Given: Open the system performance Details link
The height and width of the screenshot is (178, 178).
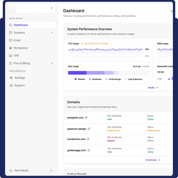Looking at the screenshot, I should tap(153, 87).
